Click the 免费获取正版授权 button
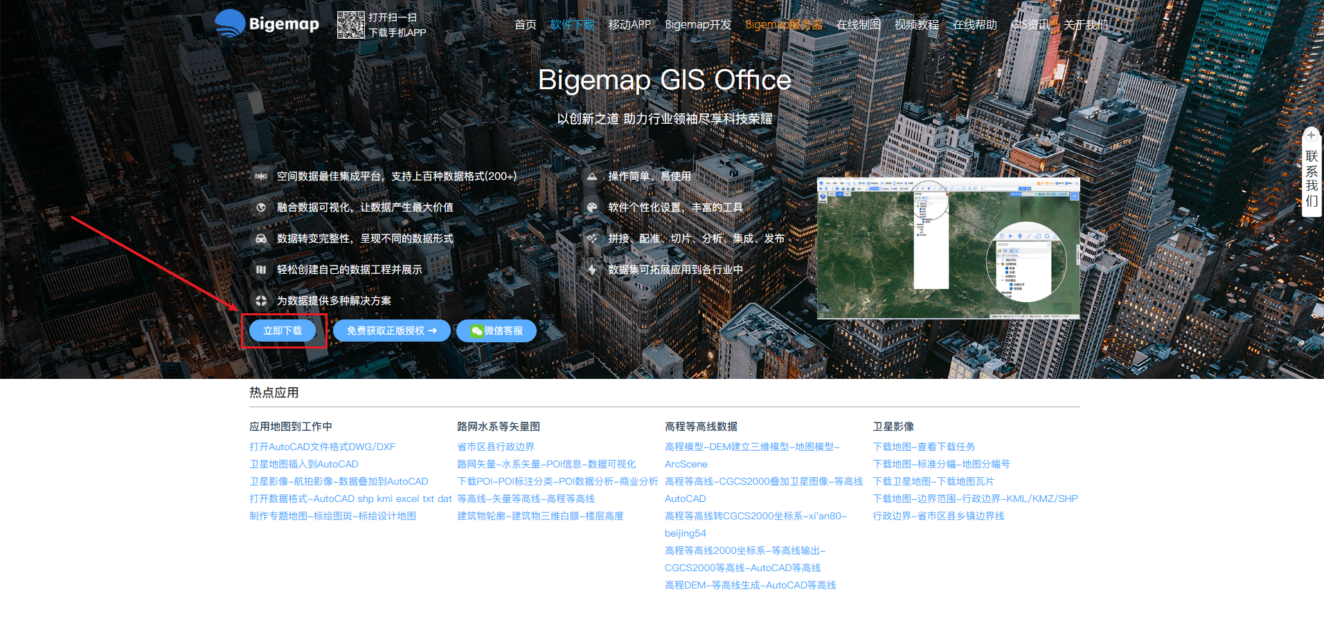 coord(392,331)
